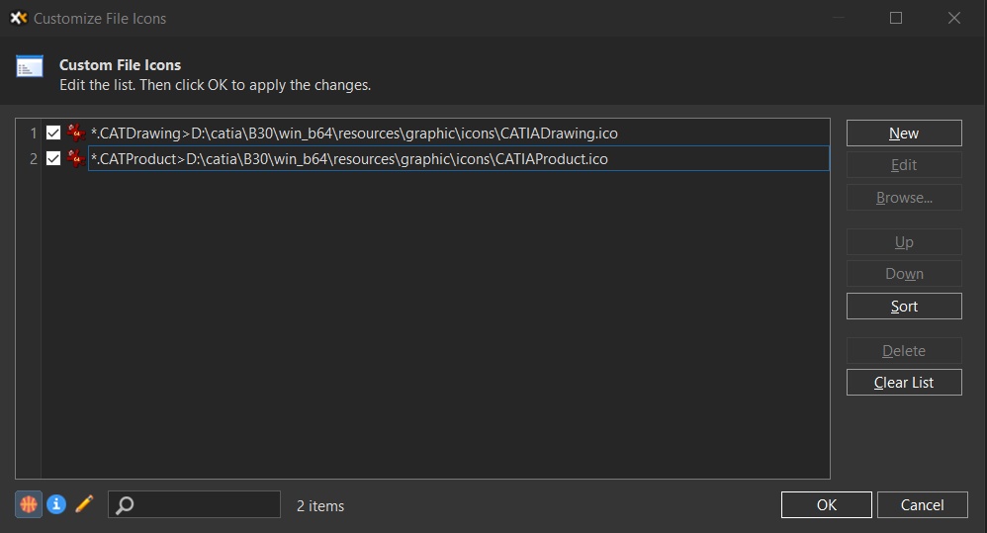Click the magnifier icon in search box
The width and height of the screenshot is (987, 533).
(125, 504)
